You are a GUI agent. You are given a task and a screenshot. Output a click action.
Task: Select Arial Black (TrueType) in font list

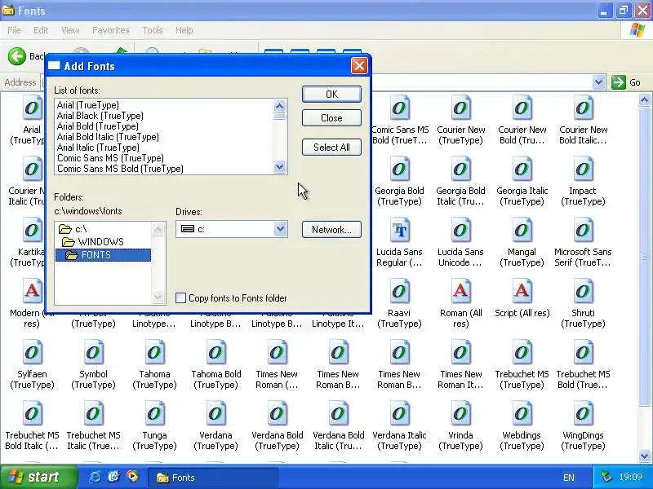click(100, 116)
